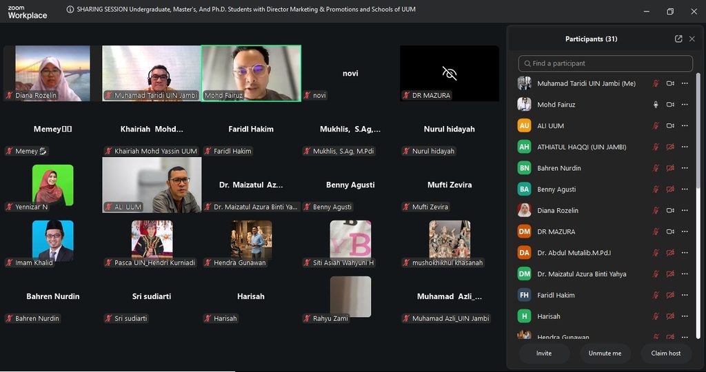Image resolution: width=706 pixels, height=372 pixels.
Task: Click the video icon for DR MAZURA
Action: (x=670, y=231)
